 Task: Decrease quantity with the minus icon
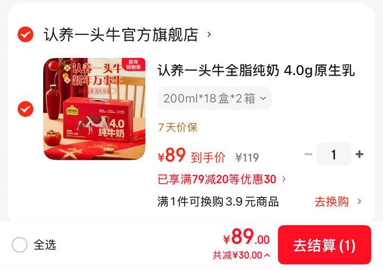308,154
